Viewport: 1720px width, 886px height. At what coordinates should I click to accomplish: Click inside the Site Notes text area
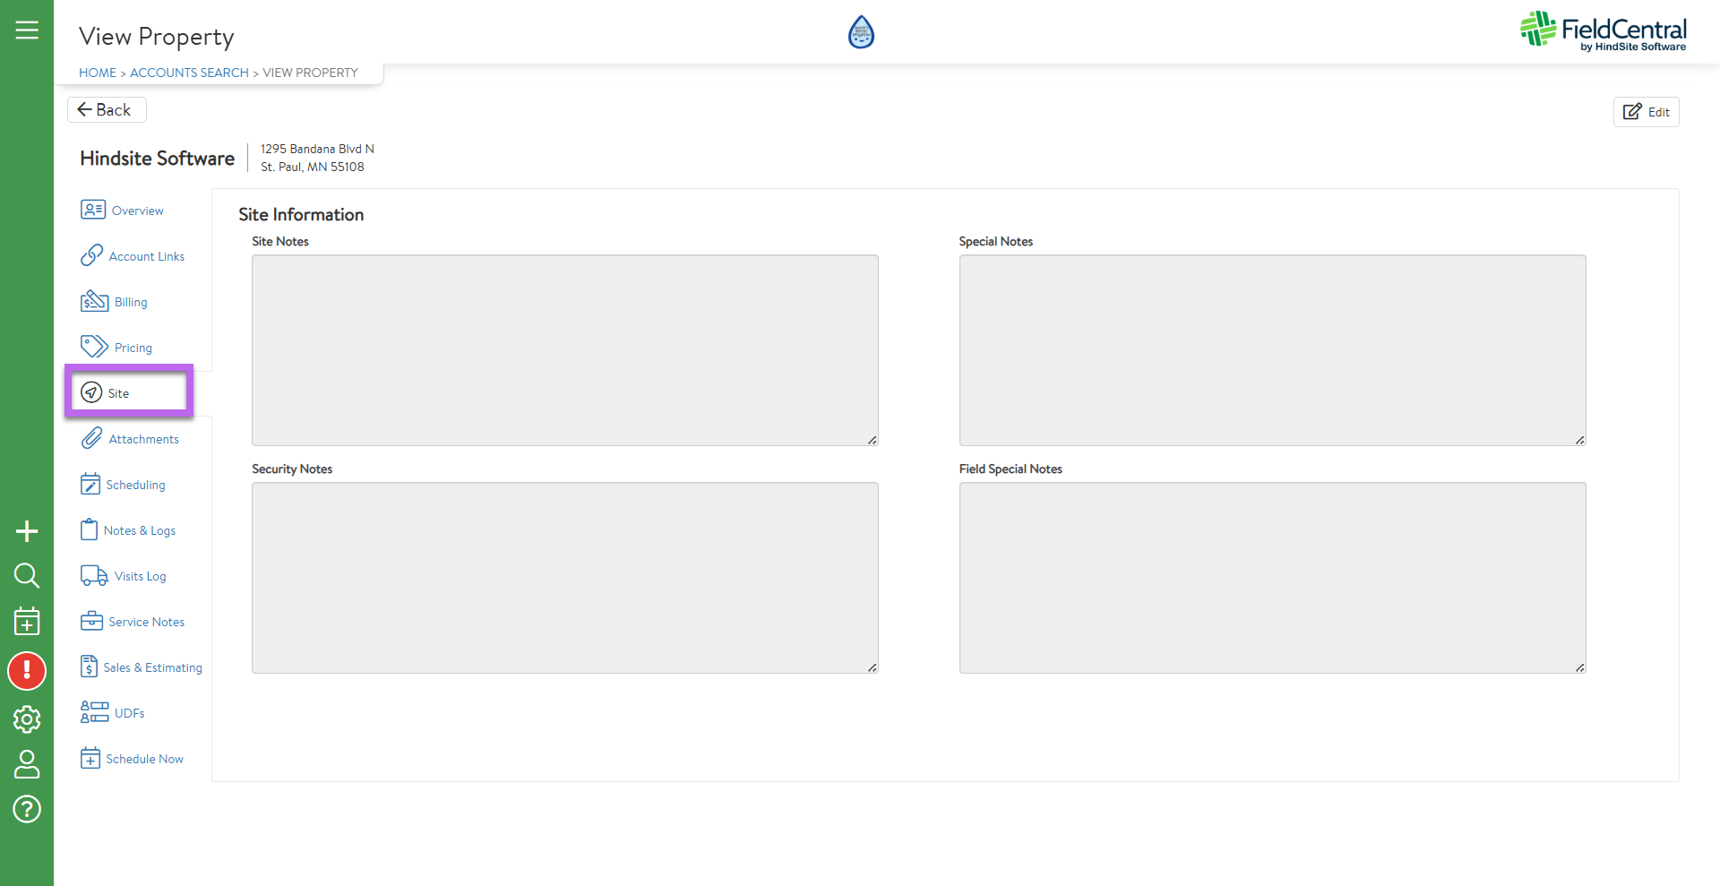564,349
